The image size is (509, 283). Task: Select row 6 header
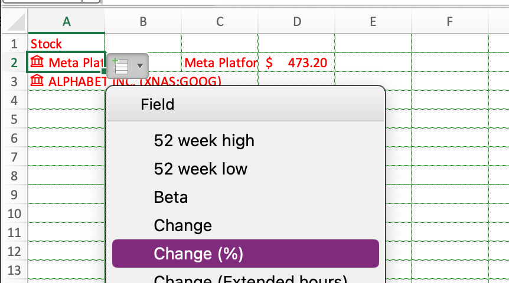14,138
